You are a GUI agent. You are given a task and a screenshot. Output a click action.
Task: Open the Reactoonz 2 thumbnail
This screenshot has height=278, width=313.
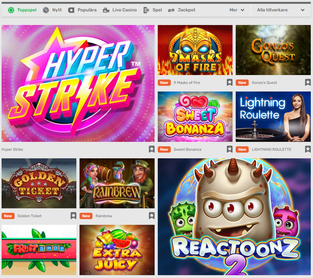234,217
